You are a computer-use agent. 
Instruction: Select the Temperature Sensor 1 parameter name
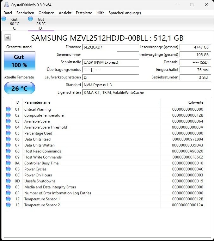click(42, 199)
